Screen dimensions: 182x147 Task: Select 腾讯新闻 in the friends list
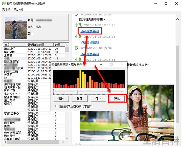9,52
